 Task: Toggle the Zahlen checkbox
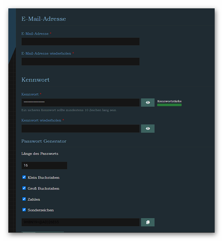point(24,199)
